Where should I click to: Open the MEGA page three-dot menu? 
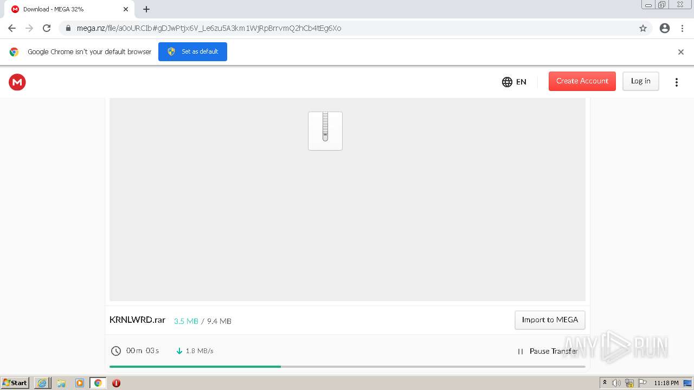coord(676,82)
